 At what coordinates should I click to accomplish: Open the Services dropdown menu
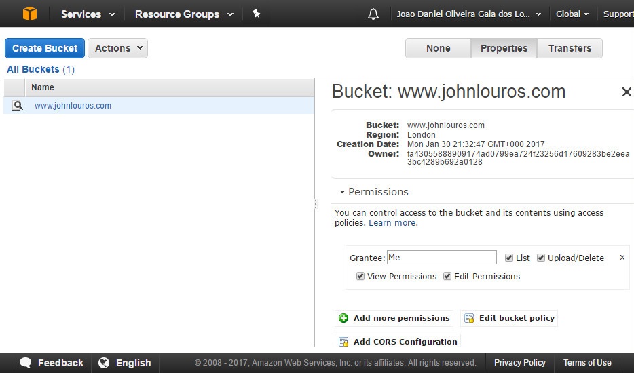click(88, 14)
